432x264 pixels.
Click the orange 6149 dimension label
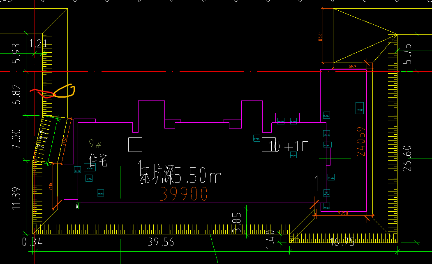click(352, 66)
